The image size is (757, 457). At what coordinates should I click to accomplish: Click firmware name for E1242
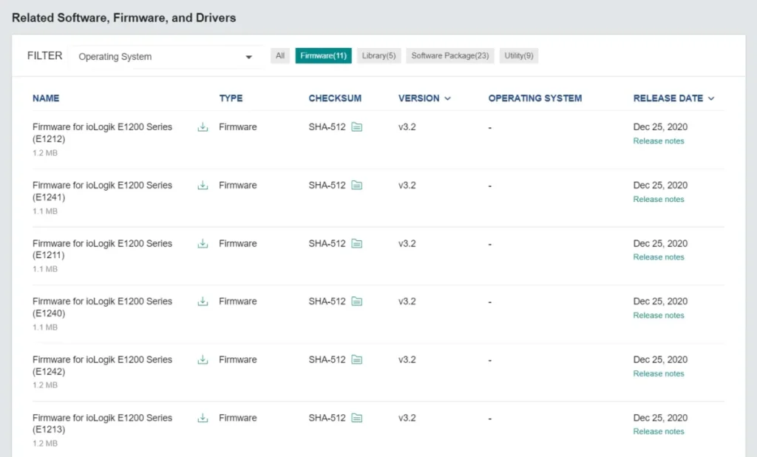[102, 366]
